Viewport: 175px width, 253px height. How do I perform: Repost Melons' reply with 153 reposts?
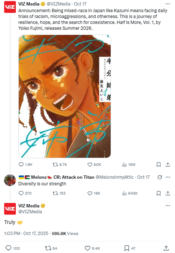59,193
